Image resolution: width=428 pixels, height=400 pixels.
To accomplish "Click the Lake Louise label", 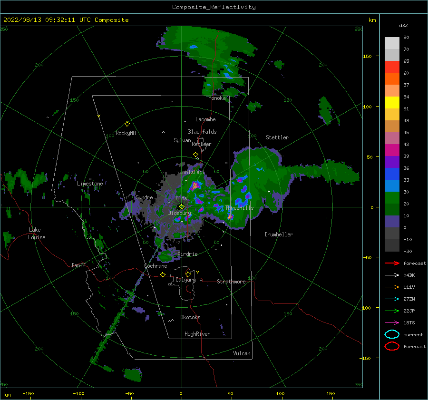I will [x=37, y=234].
